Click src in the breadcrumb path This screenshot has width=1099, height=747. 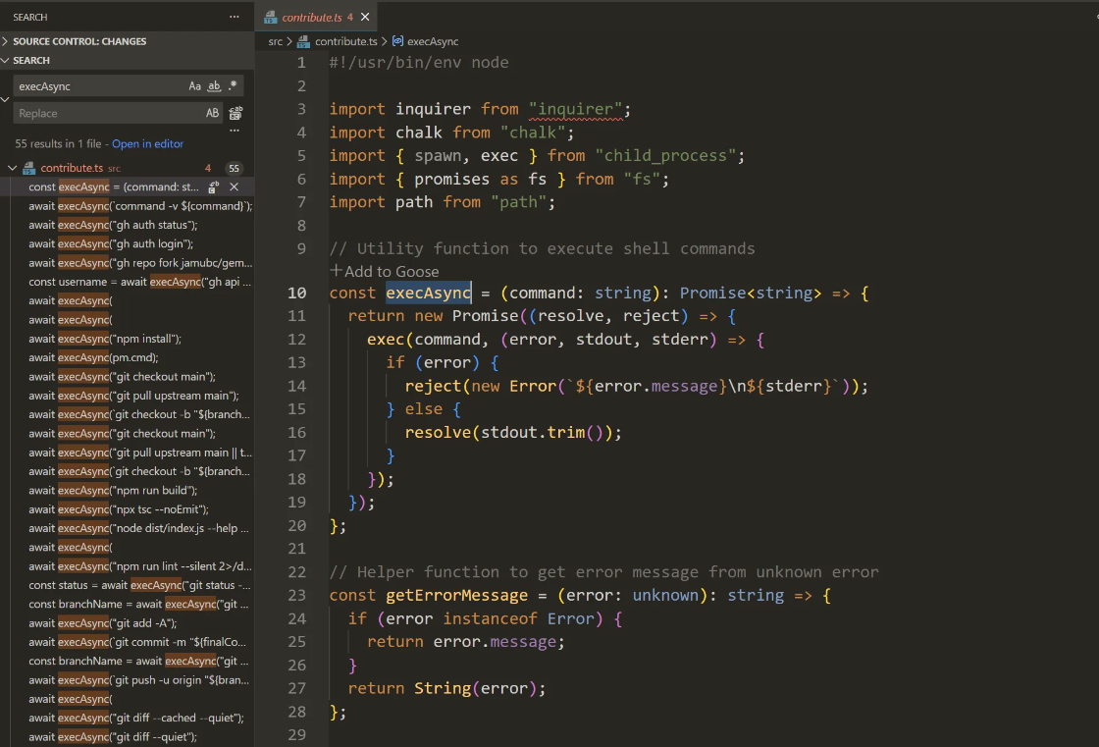coord(276,41)
